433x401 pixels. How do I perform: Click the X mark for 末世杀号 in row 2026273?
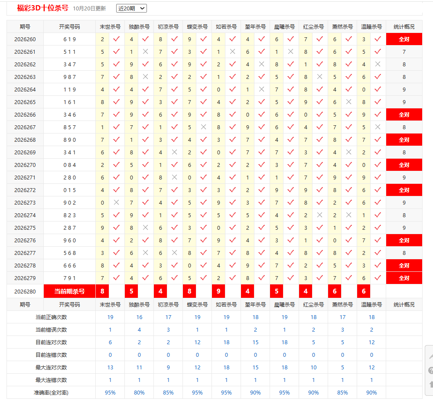[x=117, y=202]
